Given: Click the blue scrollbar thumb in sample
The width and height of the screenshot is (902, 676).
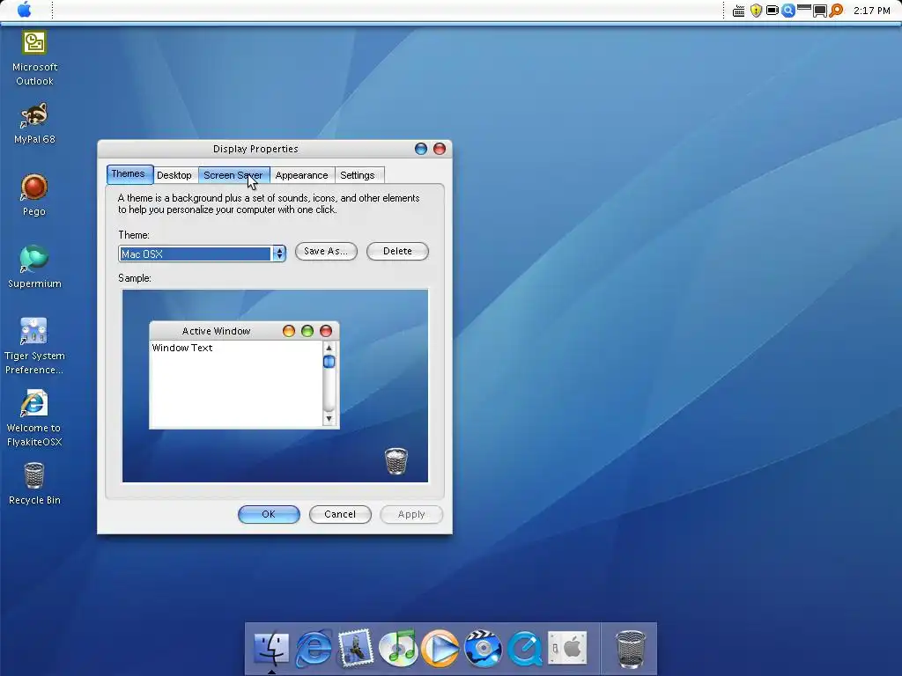Looking at the screenshot, I should [329, 362].
